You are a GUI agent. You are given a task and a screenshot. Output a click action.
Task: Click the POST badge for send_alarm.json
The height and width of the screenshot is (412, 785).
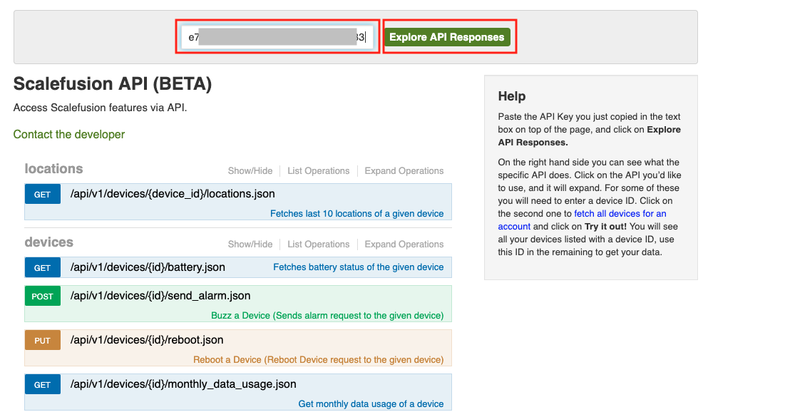pos(43,296)
